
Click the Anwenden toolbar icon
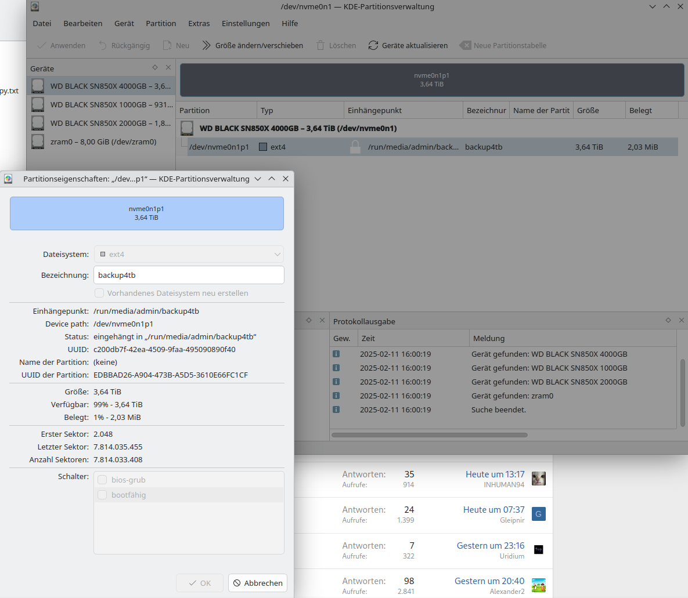point(42,46)
